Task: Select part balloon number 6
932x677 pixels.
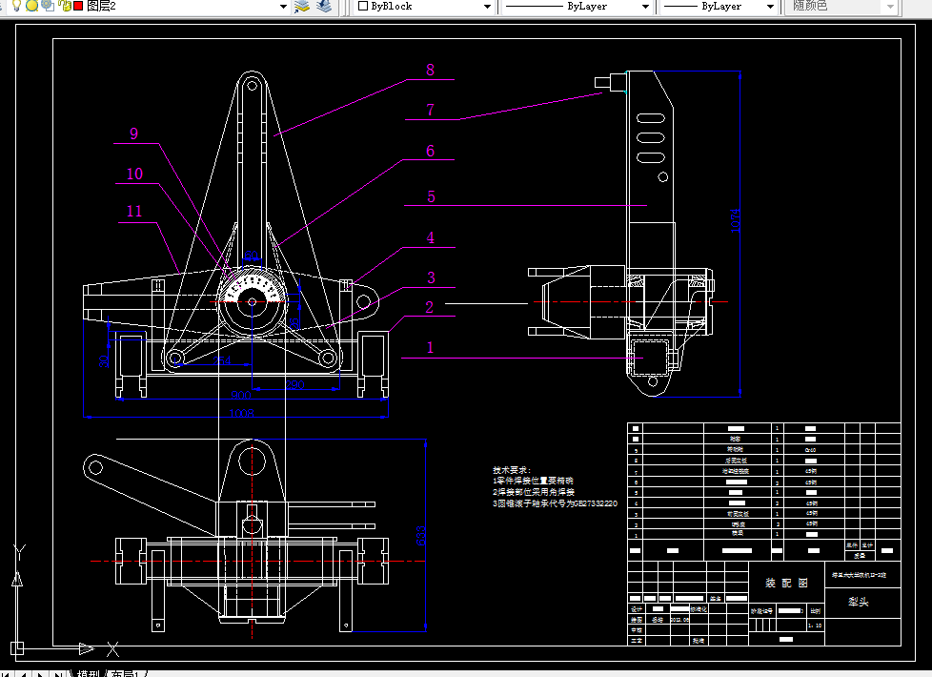Action: 431,151
